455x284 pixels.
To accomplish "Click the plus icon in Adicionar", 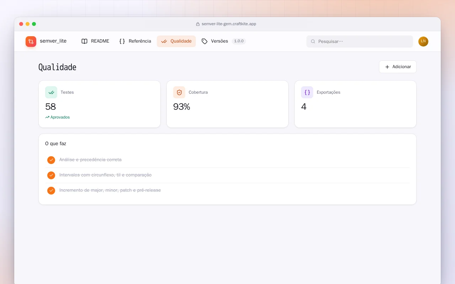I will (x=387, y=67).
